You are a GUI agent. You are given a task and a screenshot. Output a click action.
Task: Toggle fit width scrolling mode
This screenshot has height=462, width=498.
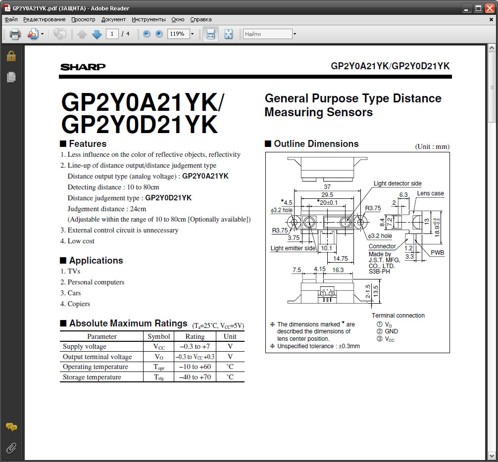[x=210, y=34]
